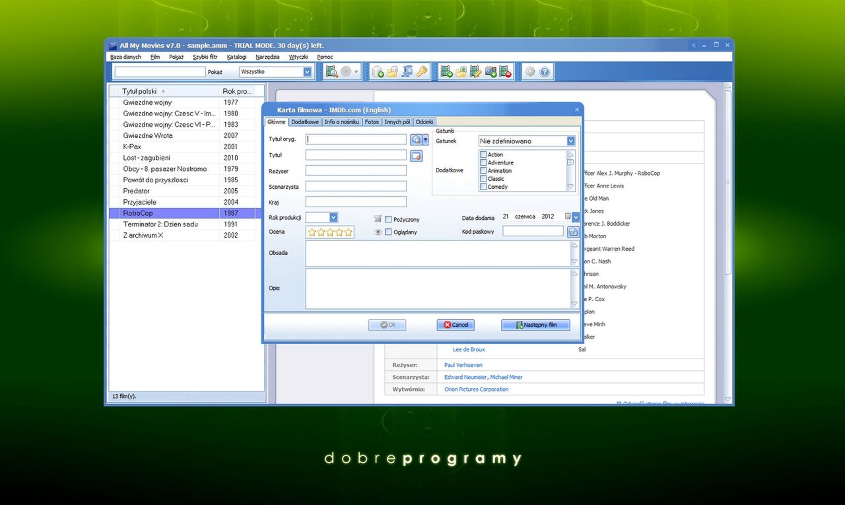Image resolution: width=845 pixels, height=505 pixels.
Task: Click the delete film toolbar icon
Action: [x=506, y=72]
